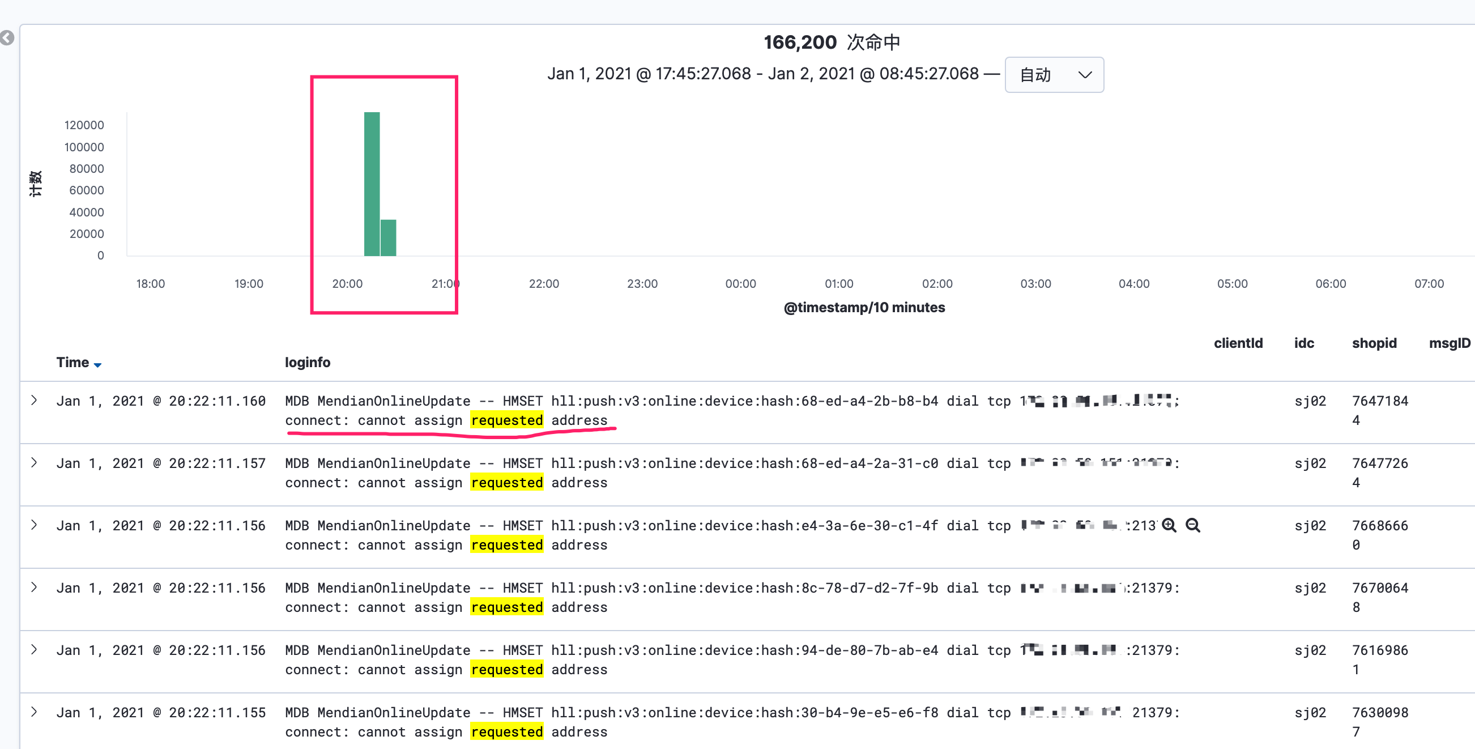Click the sj02 value in first row
Screen dimensions: 1475x749
coord(1310,401)
